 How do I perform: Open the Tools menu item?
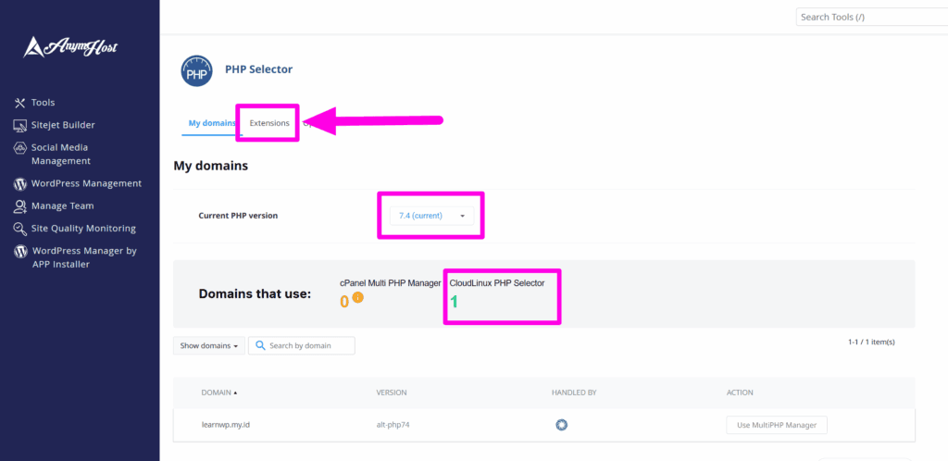43,103
